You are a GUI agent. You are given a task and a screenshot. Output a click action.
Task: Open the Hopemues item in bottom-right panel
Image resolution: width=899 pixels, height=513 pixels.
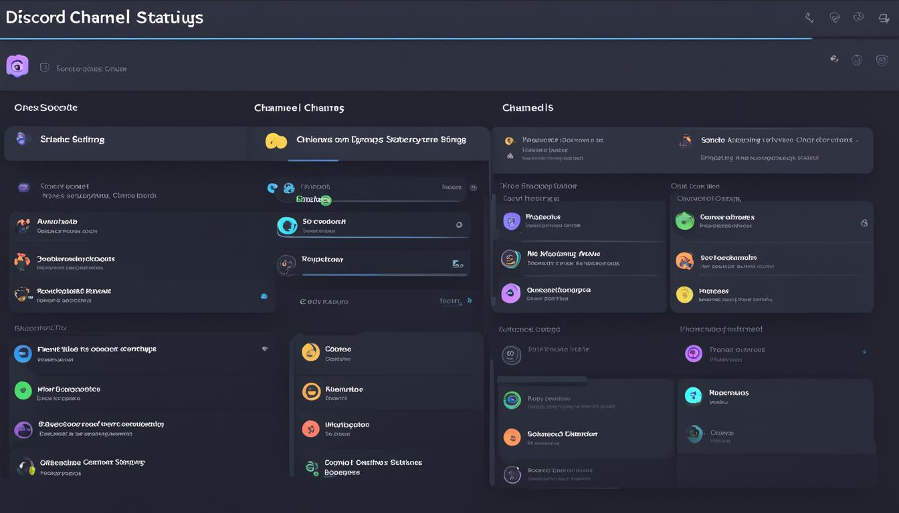728,393
